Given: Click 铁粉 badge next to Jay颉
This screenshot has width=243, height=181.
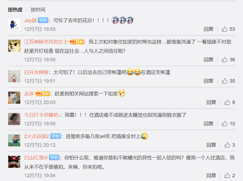Looking at the screenshot, I should [43, 20].
